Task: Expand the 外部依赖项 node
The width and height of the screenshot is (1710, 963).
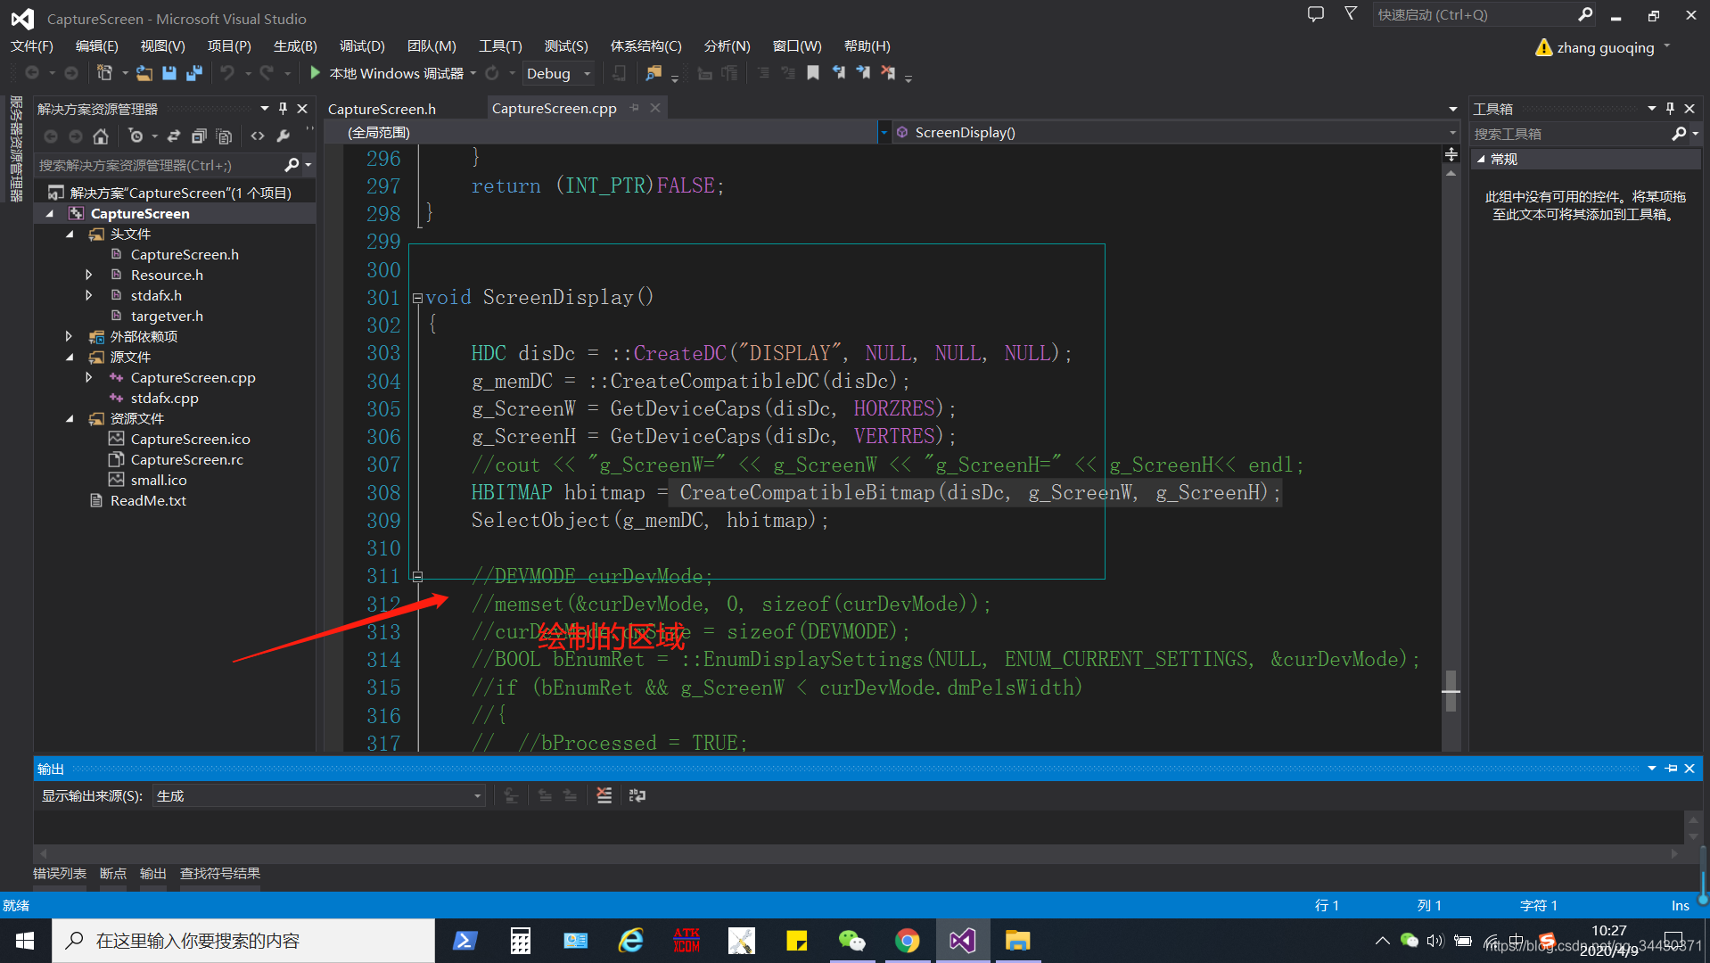Action: (69, 336)
